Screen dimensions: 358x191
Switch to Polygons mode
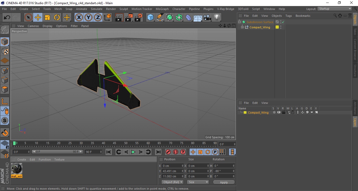(x=5, y=89)
